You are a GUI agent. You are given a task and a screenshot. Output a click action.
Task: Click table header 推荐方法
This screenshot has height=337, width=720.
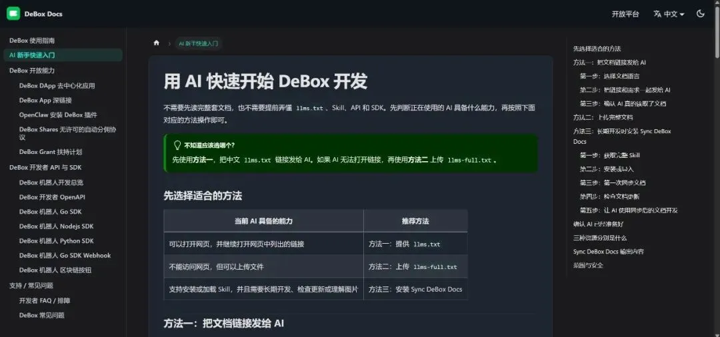(415, 221)
